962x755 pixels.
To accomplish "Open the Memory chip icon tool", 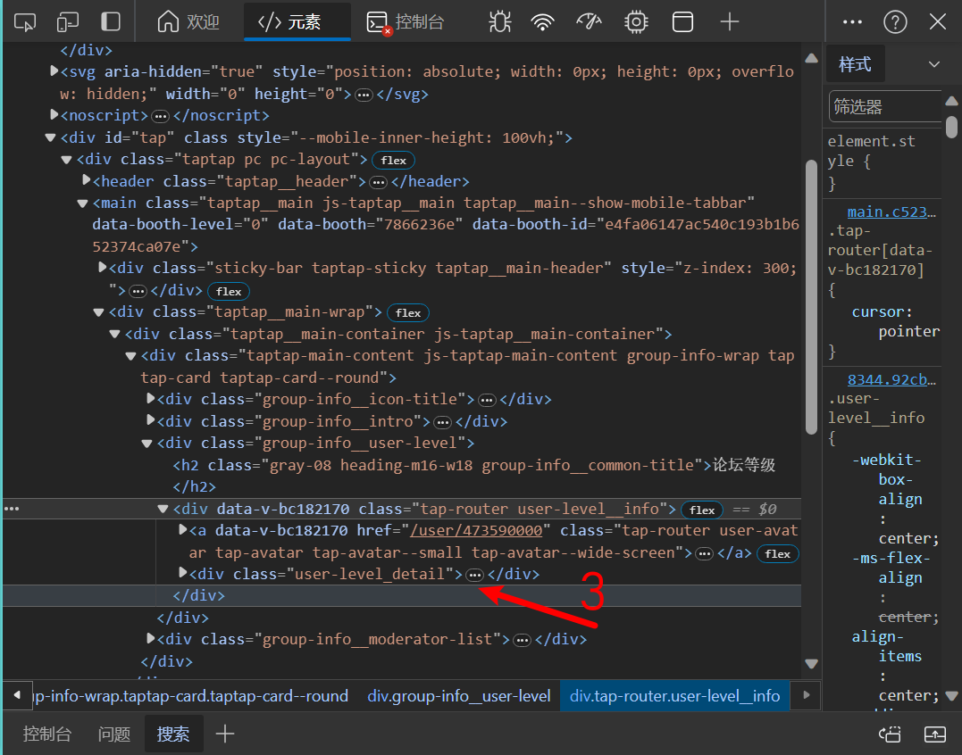I will [636, 22].
